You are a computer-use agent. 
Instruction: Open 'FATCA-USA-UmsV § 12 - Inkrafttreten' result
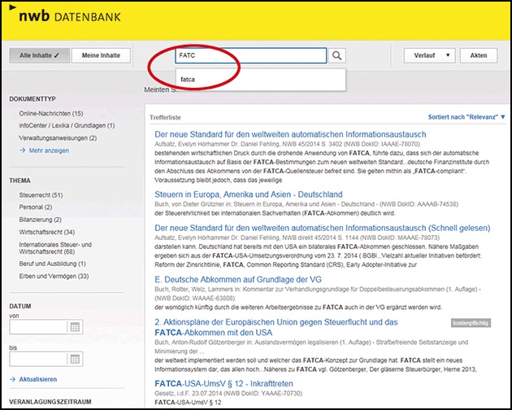coord(223,382)
